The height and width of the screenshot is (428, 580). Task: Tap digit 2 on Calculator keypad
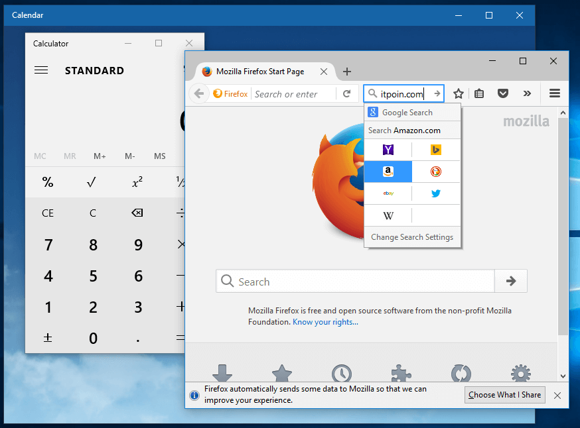(93, 307)
